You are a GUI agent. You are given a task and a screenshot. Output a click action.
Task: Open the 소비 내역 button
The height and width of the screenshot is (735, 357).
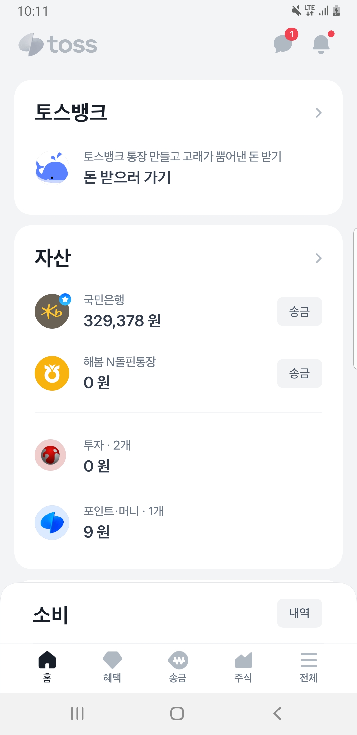(x=299, y=613)
